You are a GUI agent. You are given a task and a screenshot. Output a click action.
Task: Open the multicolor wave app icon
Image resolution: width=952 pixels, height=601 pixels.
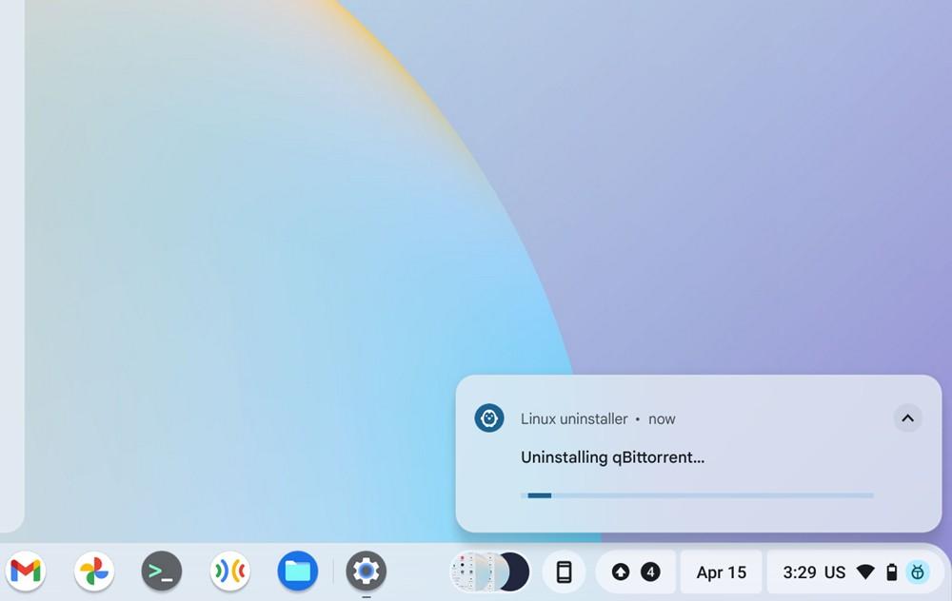click(230, 572)
